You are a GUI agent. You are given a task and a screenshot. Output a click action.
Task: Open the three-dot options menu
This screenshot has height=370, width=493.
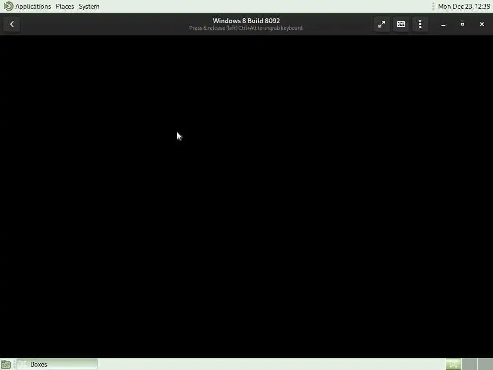(x=420, y=24)
